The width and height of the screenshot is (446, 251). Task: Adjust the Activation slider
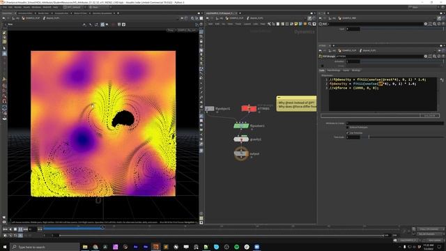[x=402, y=61]
